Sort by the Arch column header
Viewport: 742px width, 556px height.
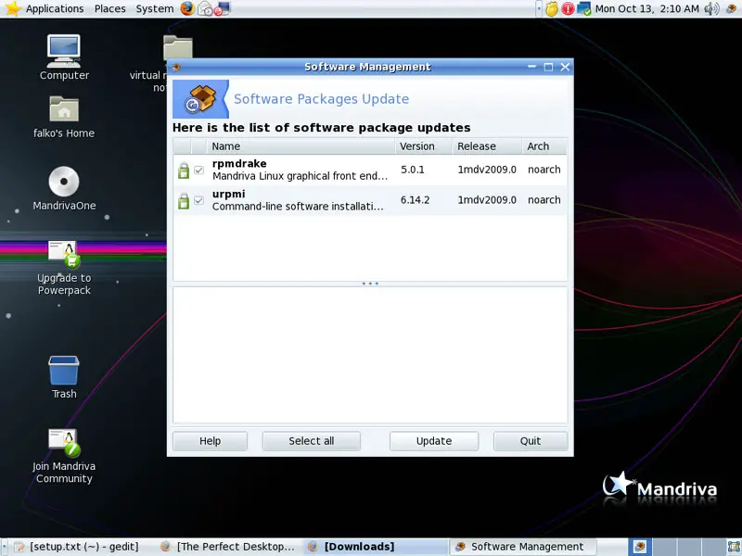[544, 146]
